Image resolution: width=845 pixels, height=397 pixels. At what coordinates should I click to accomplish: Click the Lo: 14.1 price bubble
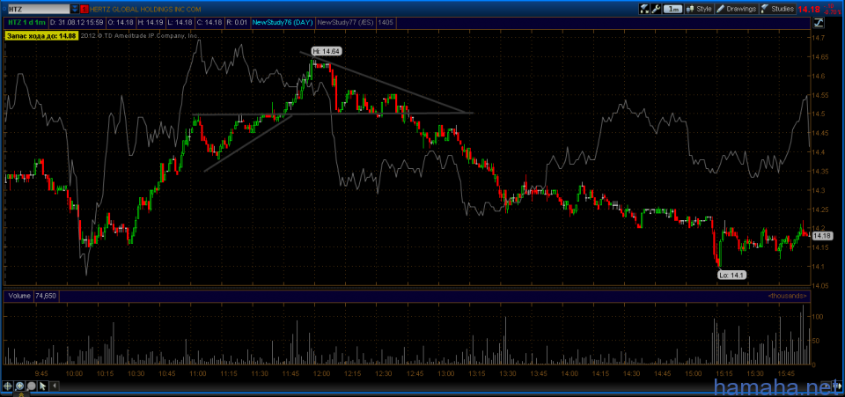[x=731, y=275]
